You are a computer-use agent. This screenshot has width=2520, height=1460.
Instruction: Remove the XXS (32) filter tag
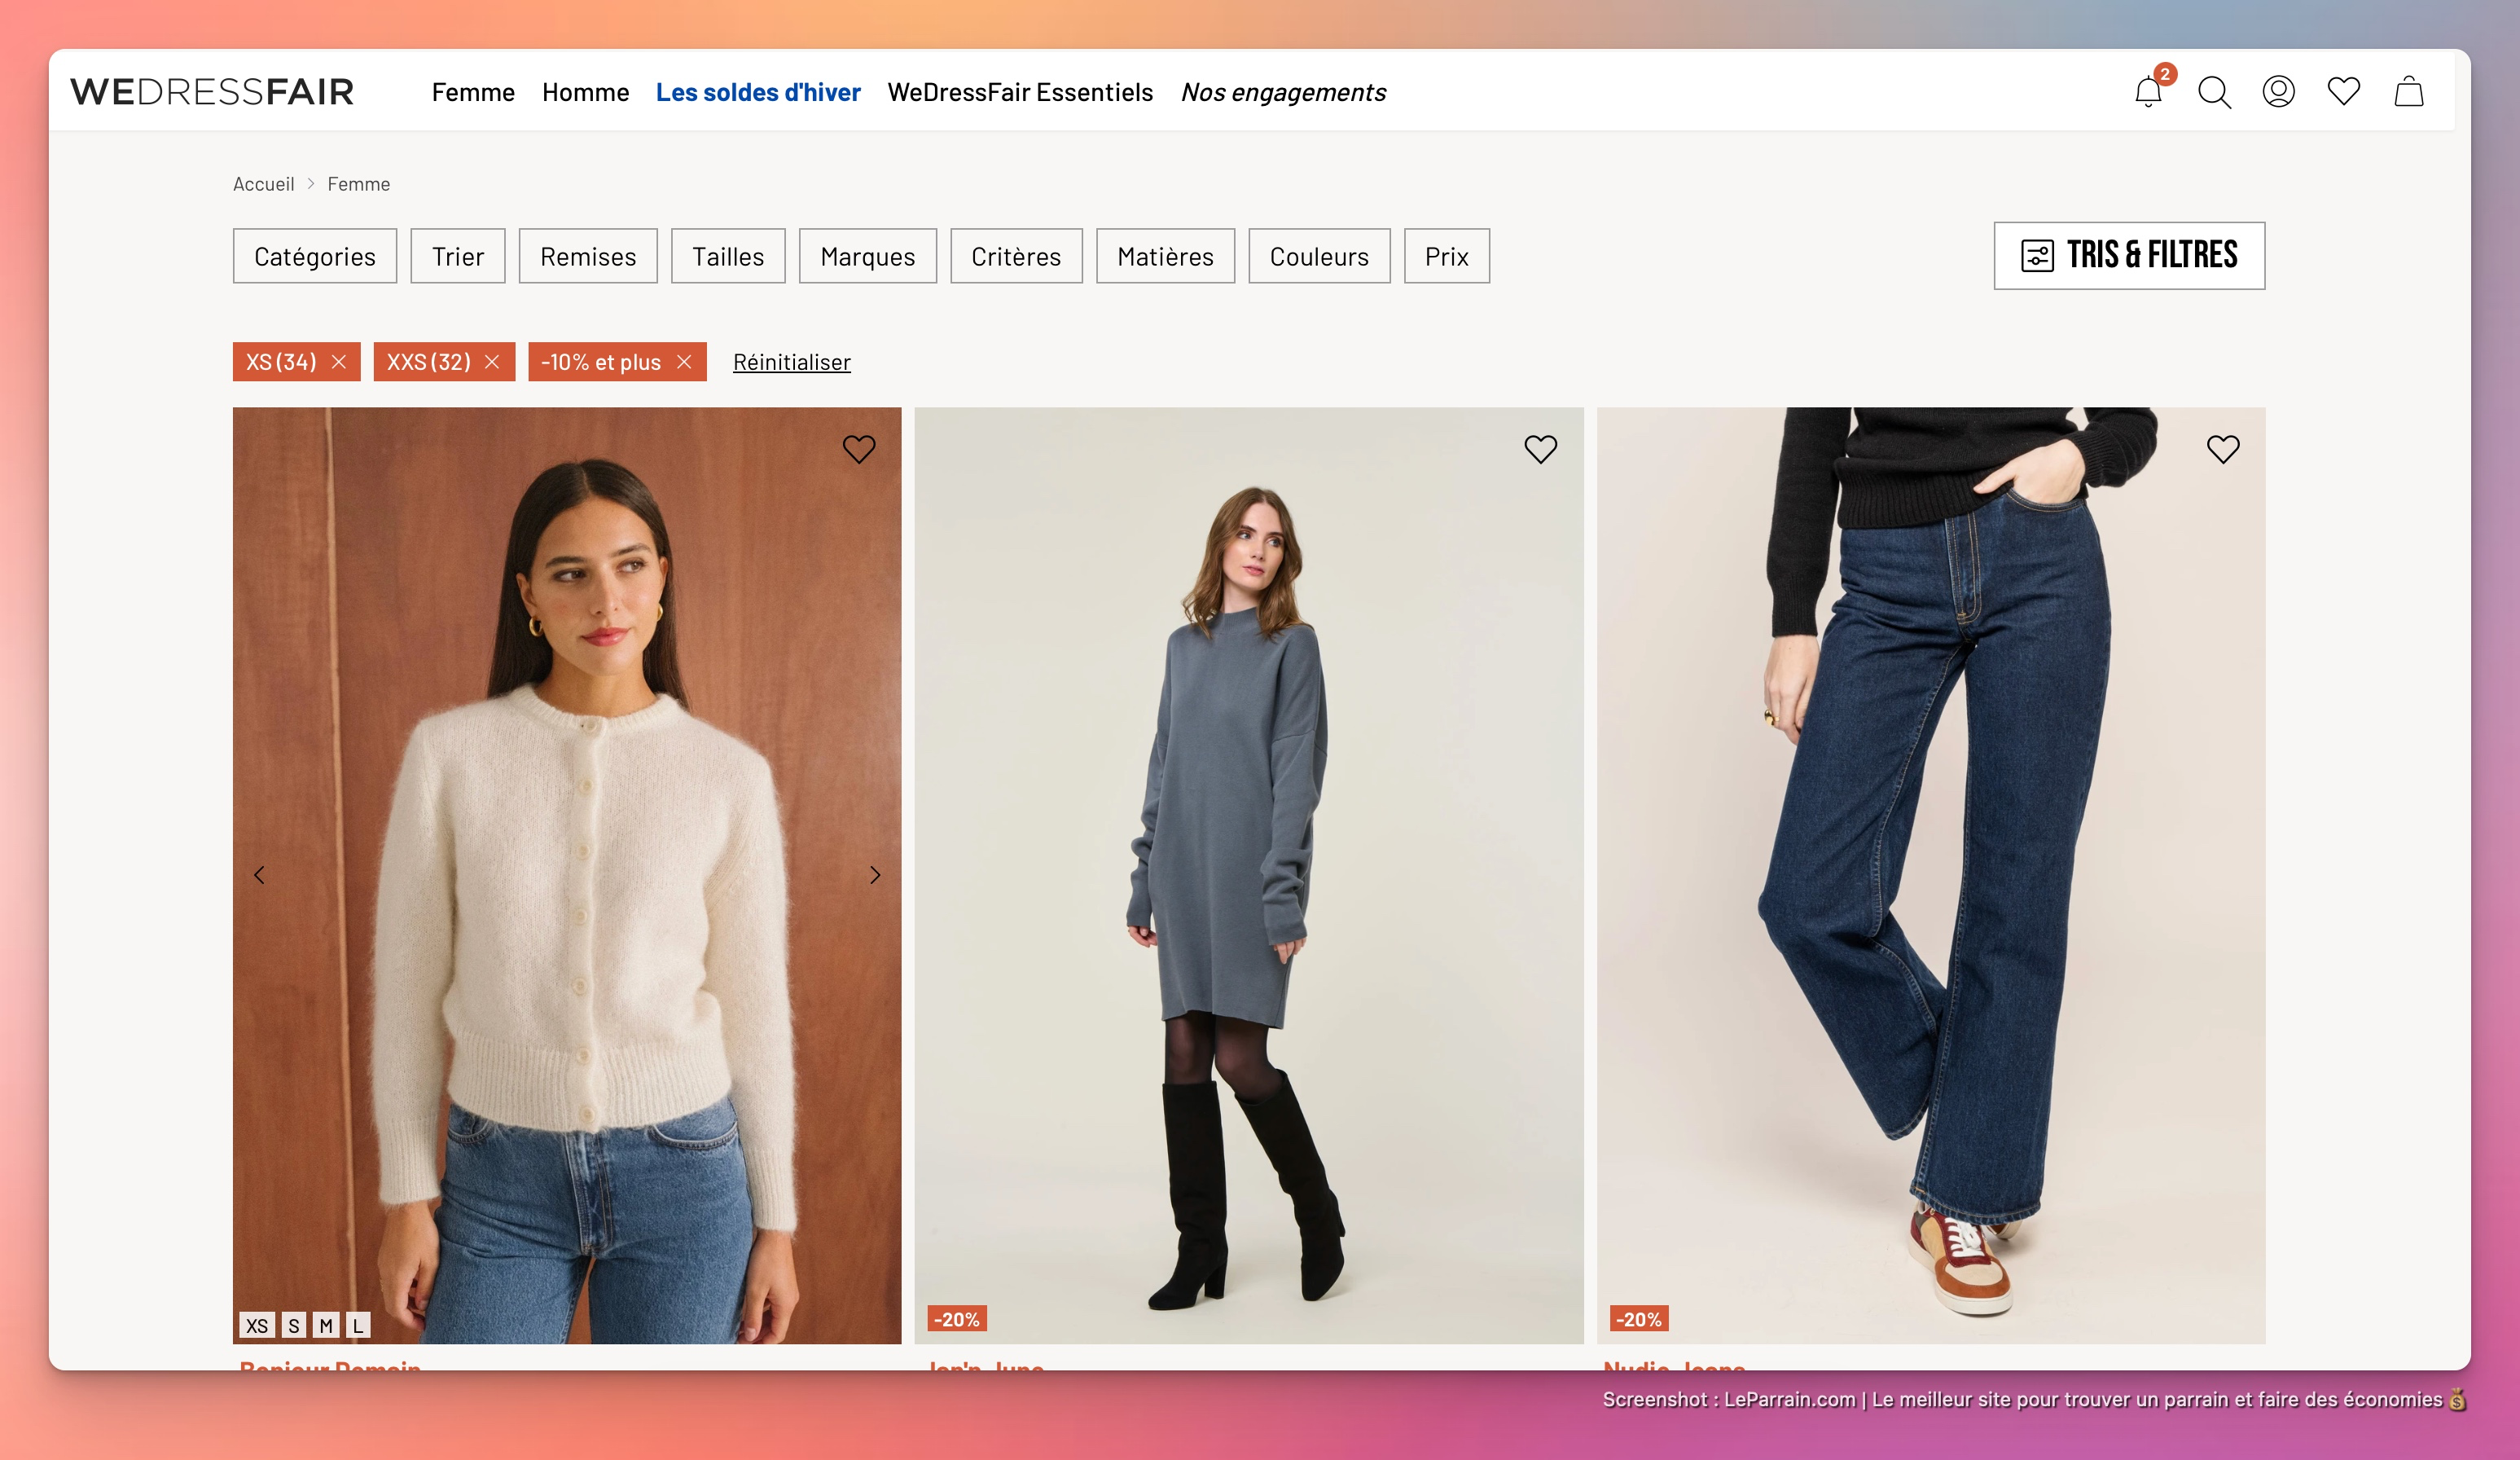point(492,362)
